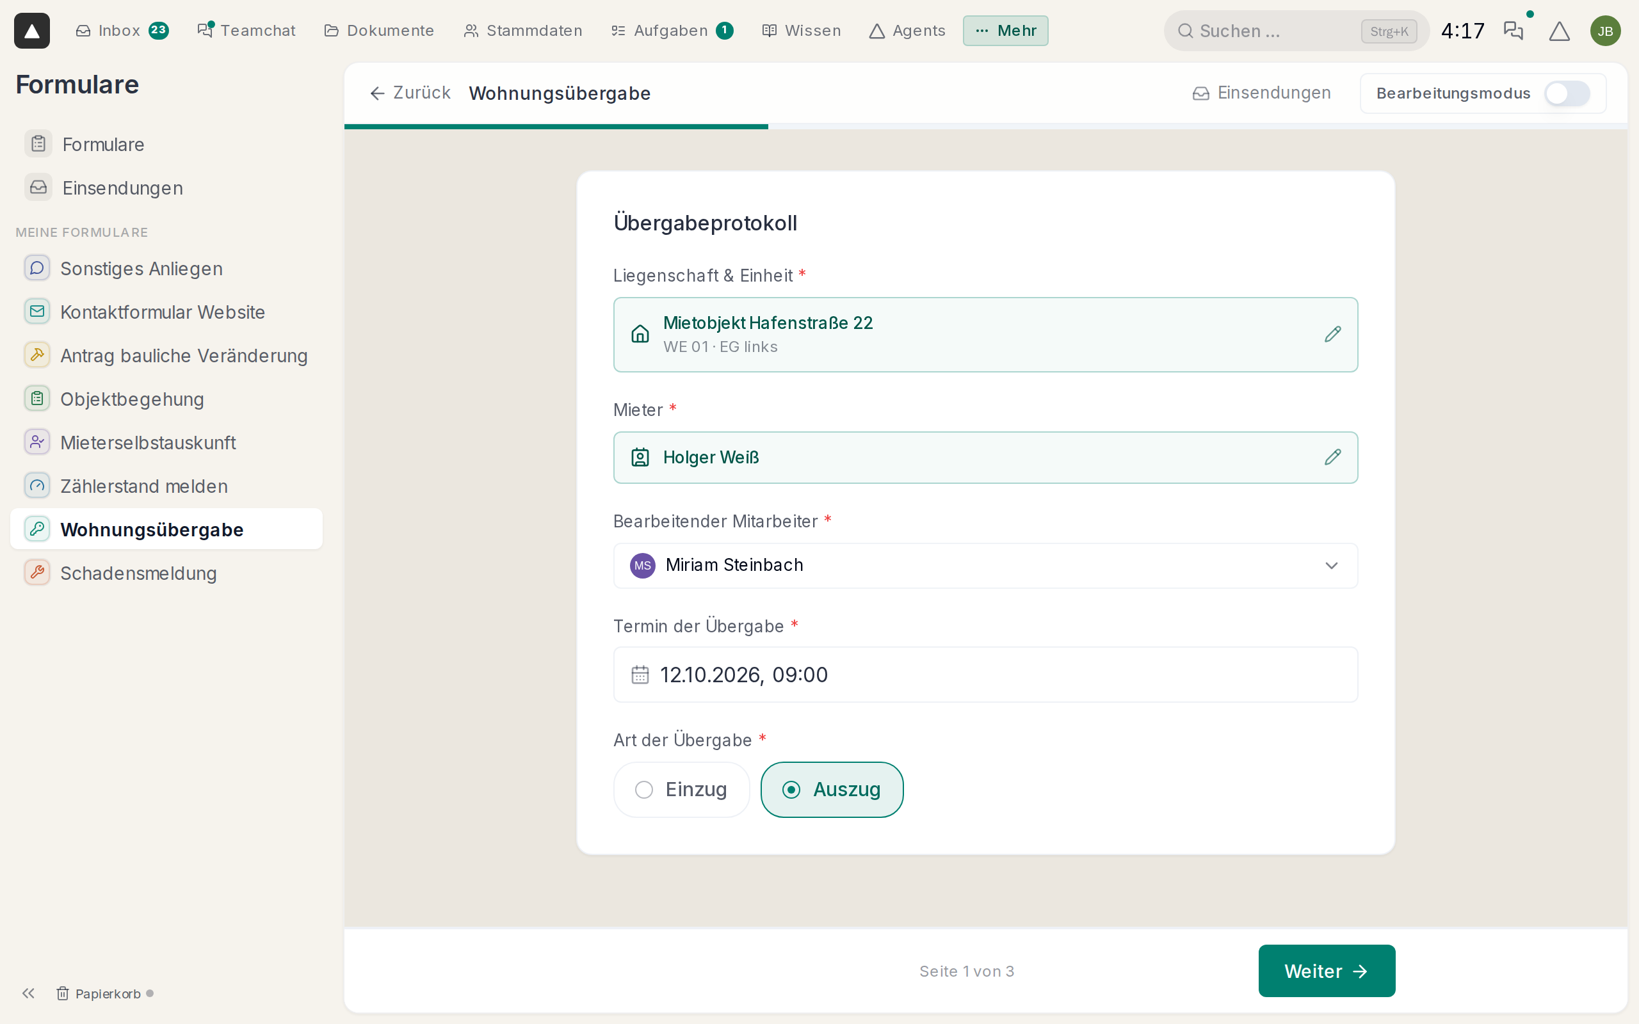Click the Suchen search field

click(1296, 31)
